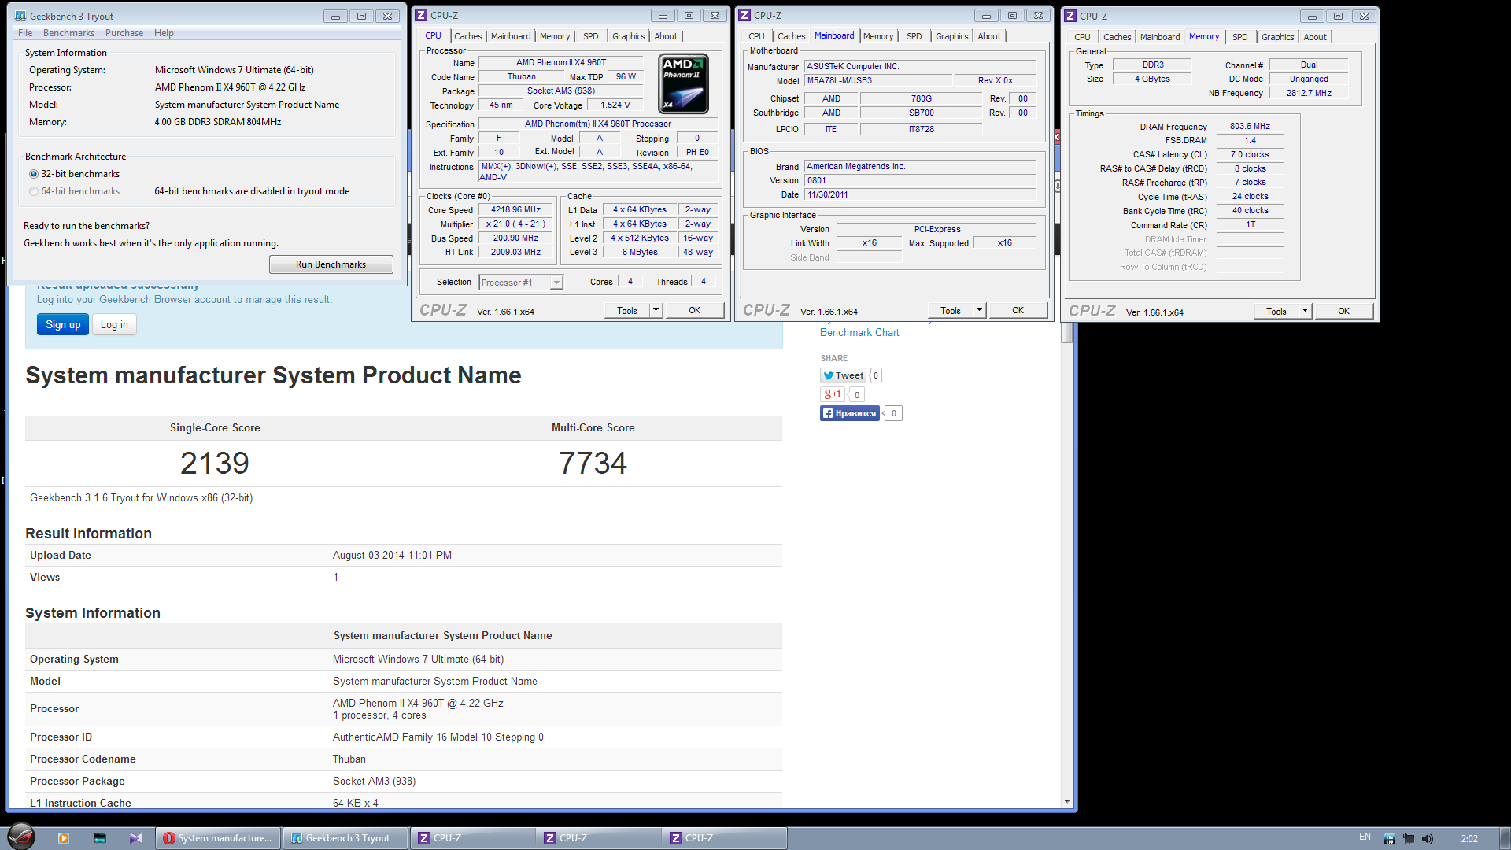Image resolution: width=1511 pixels, height=850 pixels.
Task: Click the NB Frequency value 2812.7 MHz
Action: click(x=1309, y=93)
